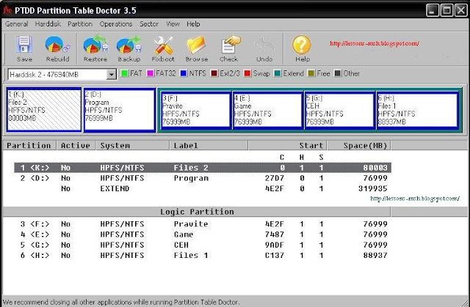
Task: Click the Space(MB) column header
Action: (359, 145)
